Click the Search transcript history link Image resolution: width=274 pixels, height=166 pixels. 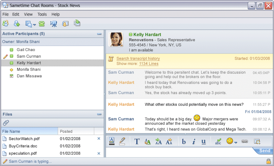pyautogui.click(x=138, y=58)
